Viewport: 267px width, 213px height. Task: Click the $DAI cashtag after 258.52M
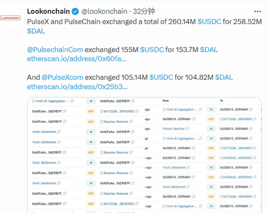pos(36,31)
